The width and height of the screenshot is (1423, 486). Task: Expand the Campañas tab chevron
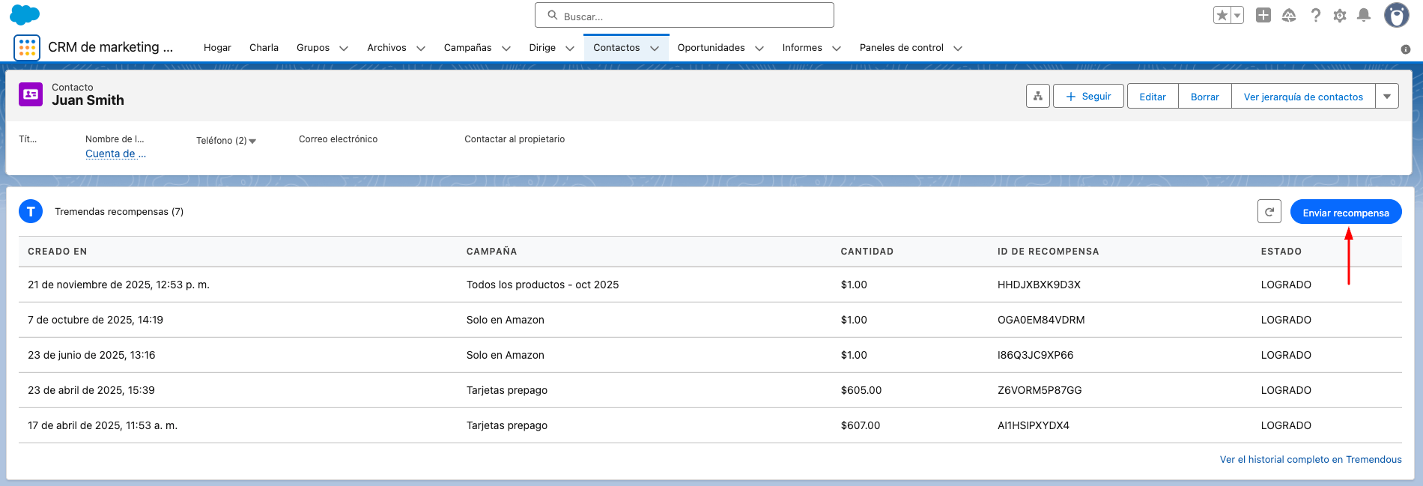[x=506, y=48]
